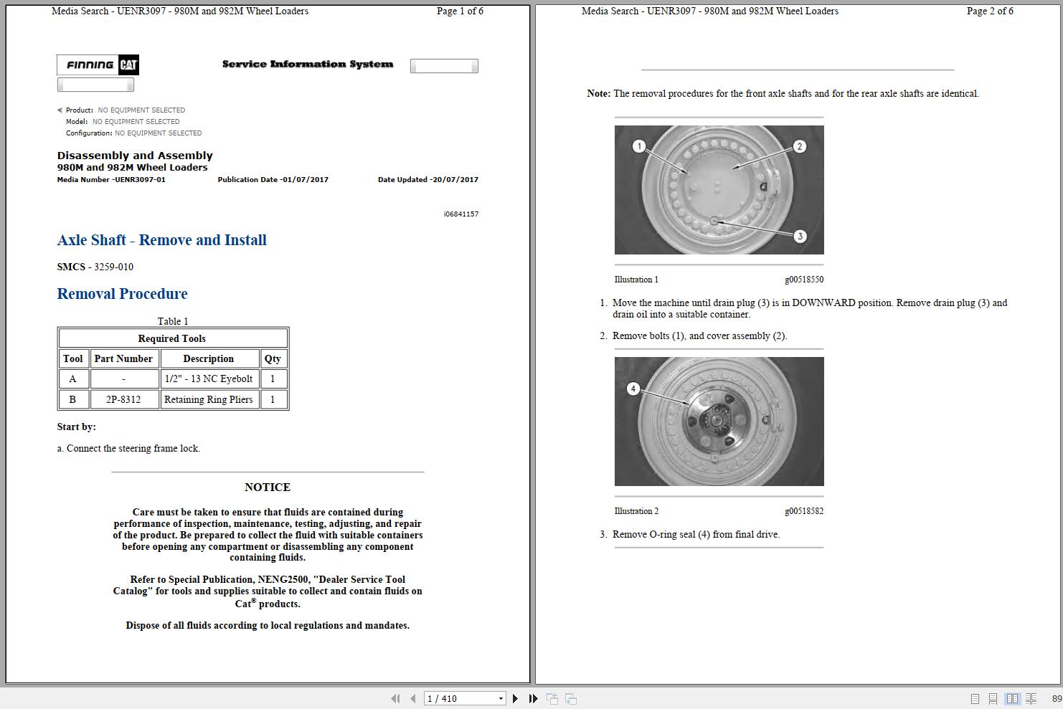Click the Finning CAT logo
The width and height of the screenshot is (1063, 709).
(x=98, y=65)
